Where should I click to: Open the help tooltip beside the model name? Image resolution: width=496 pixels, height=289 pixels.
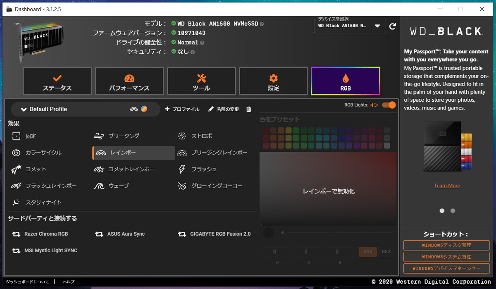tap(262, 24)
